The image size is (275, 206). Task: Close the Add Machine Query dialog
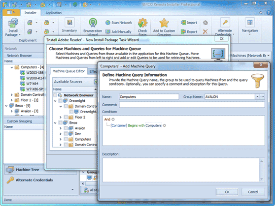(261, 65)
